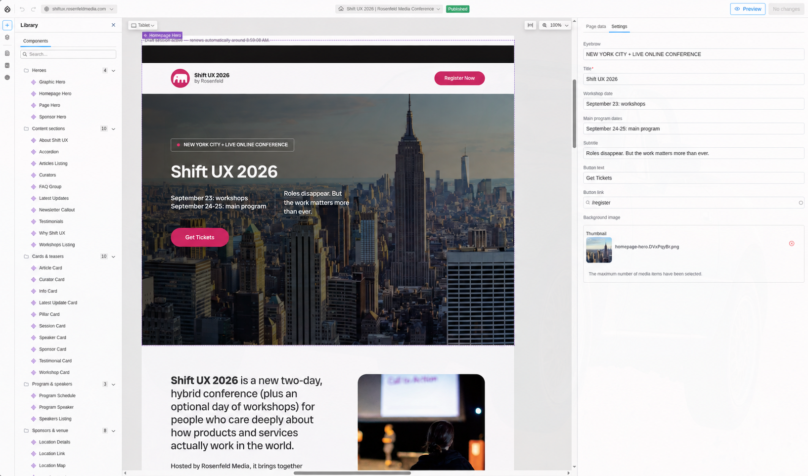This screenshot has width=808, height=476.
Task: Select About Shift UX component
Action: click(x=53, y=140)
